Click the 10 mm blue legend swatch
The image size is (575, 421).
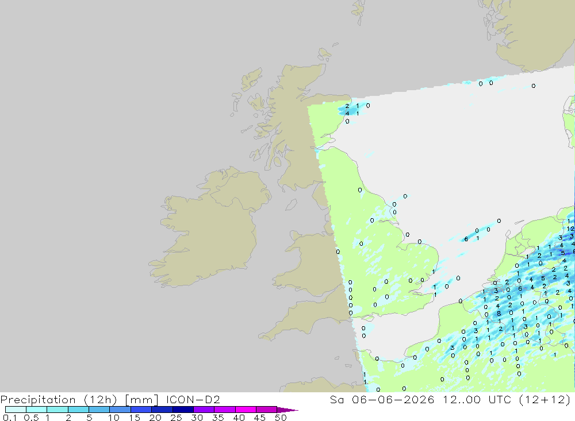pyautogui.click(x=120, y=410)
